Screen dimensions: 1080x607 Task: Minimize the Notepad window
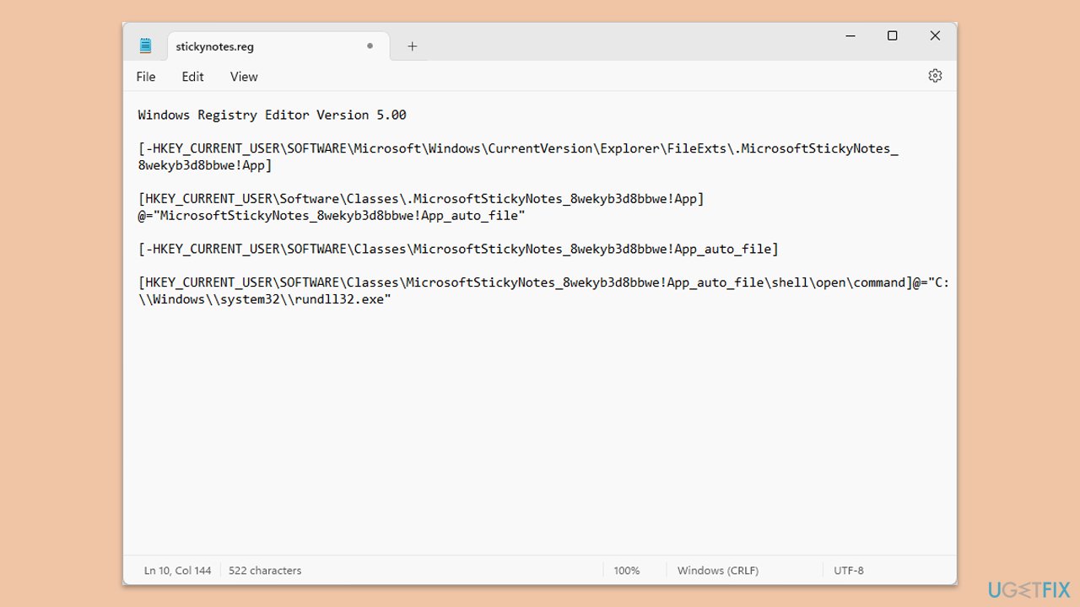(850, 35)
